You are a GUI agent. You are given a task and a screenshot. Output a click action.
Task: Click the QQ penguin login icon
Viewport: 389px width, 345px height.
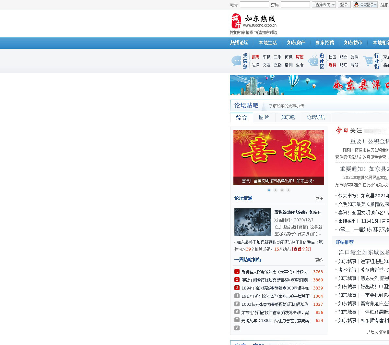(357, 5)
